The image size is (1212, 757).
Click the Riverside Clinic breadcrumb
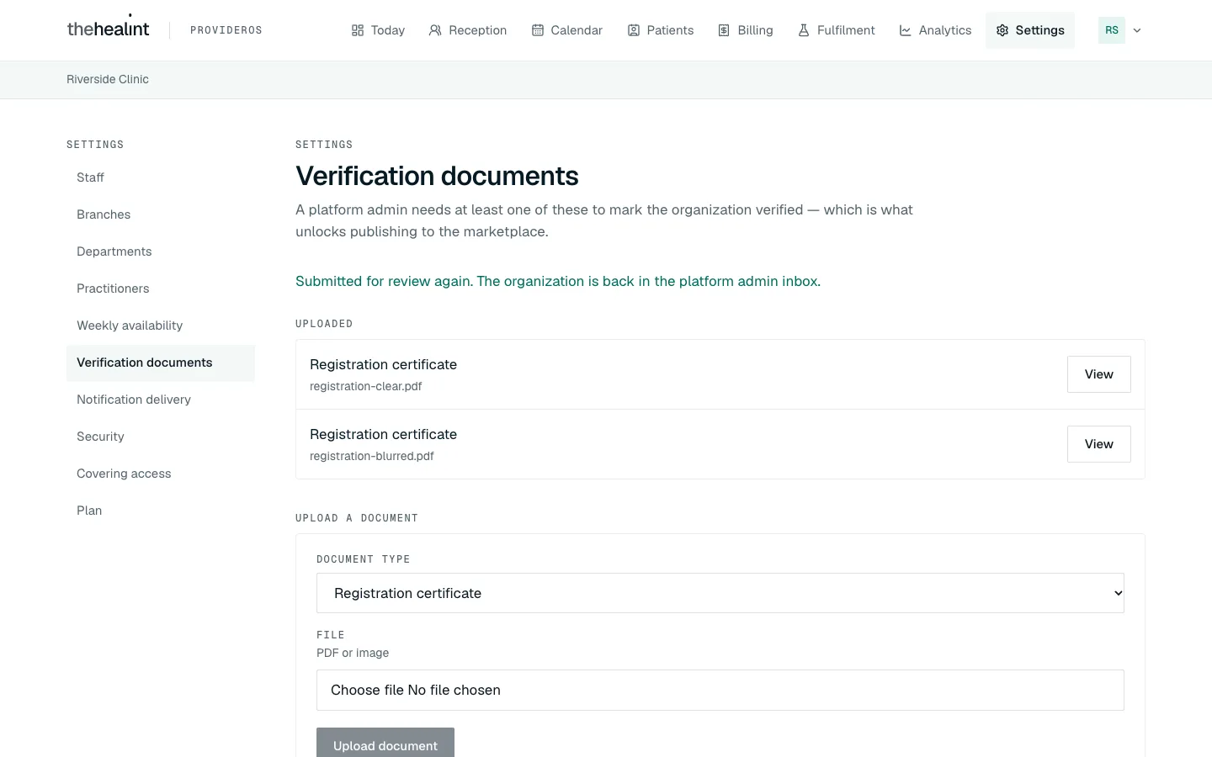click(x=108, y=79)
